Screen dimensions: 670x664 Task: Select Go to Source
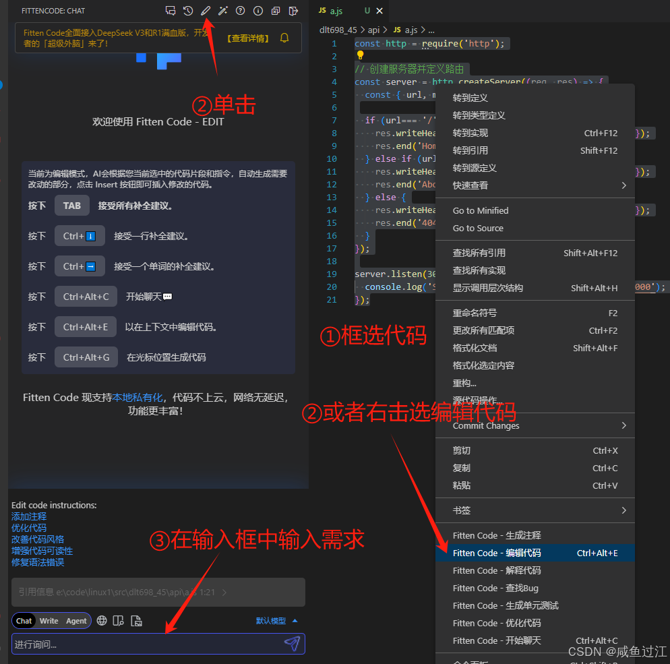click(x=535, y=228)
